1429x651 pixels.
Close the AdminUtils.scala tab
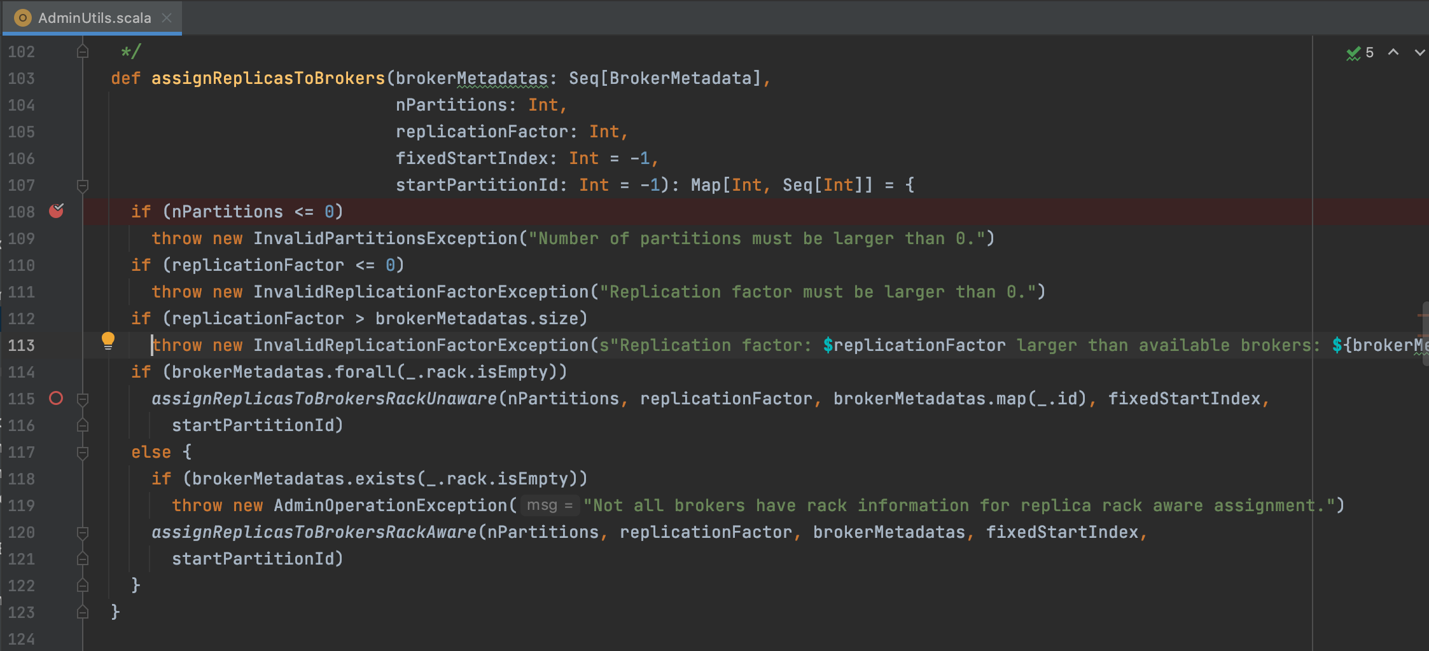click(x=167, y=18)
